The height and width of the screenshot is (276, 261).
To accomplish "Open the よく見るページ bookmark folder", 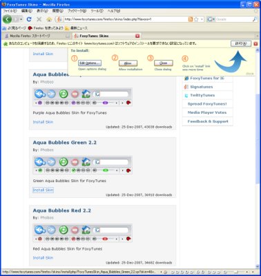I will (14, 28).
